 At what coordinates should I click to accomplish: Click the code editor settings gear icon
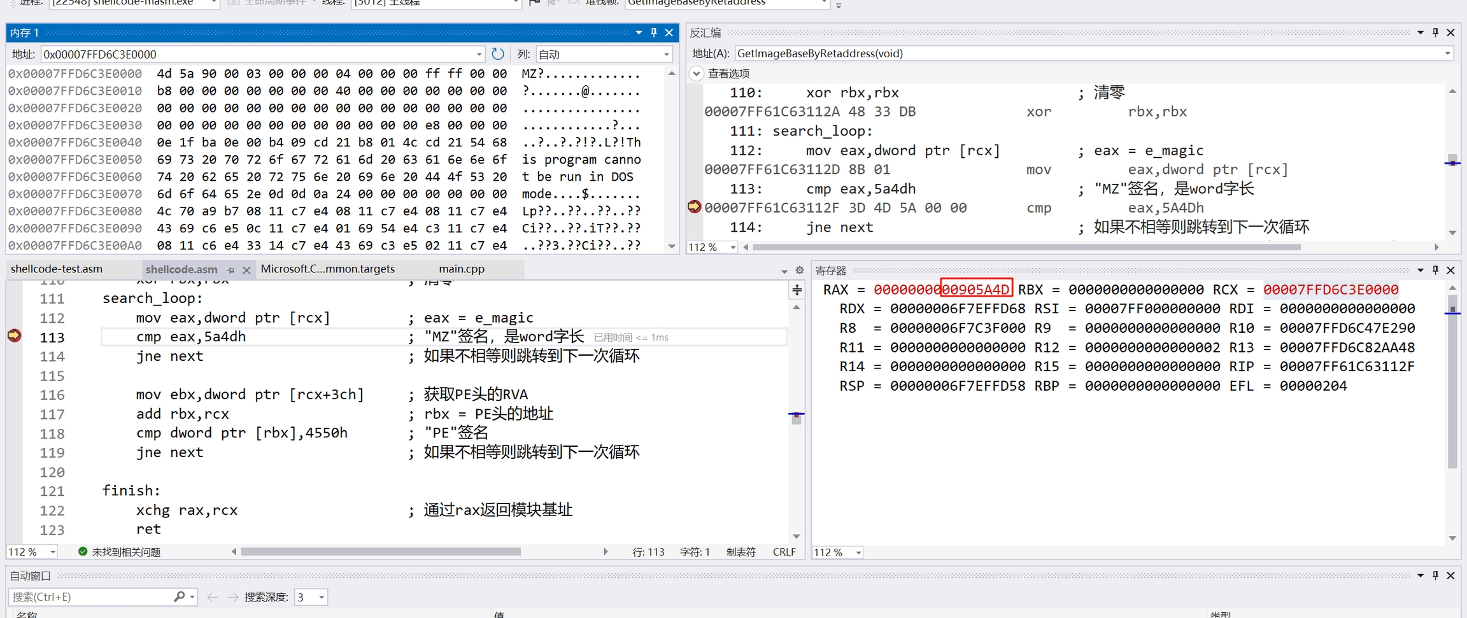(x=800, y=270)
